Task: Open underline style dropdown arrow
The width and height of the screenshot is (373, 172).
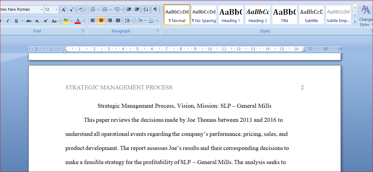Action: 22,21
